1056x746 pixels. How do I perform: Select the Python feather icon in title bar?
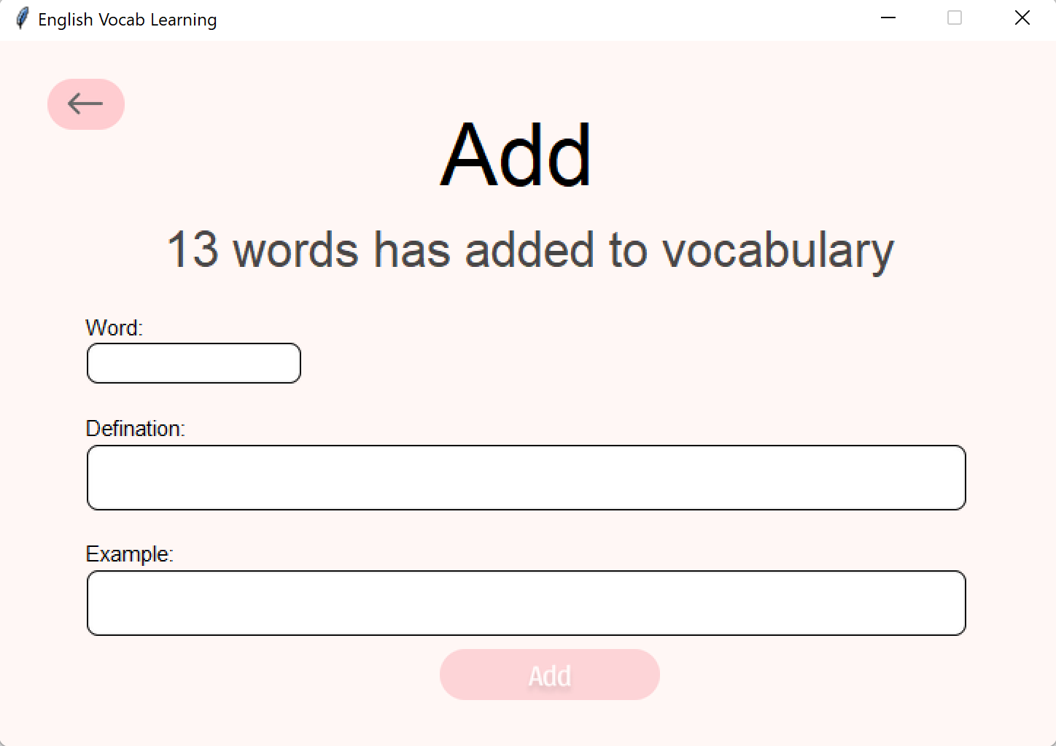click(x=22, y=18)
